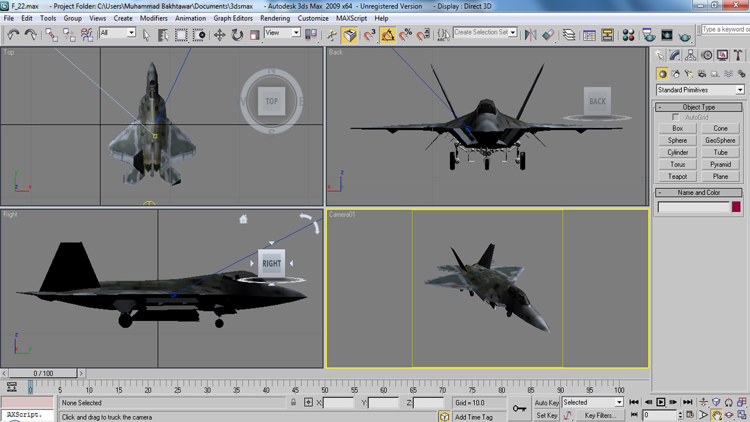Screen dimensions: 750x422
Task: Select the Select Object arrow tool
Action: 146,35
